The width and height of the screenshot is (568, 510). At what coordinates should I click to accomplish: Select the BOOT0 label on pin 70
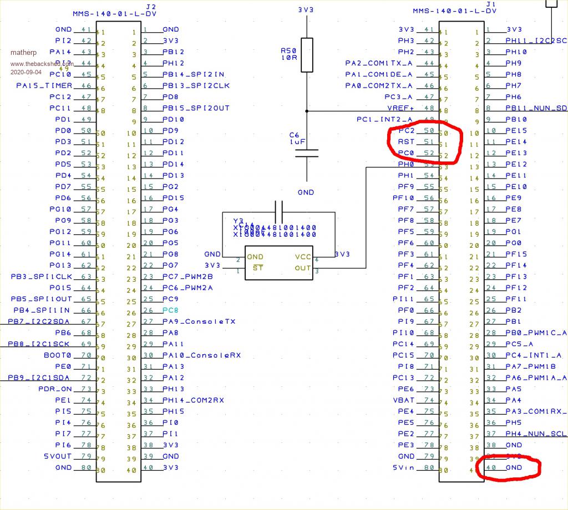pyautogui.click(x=58, y=355)
